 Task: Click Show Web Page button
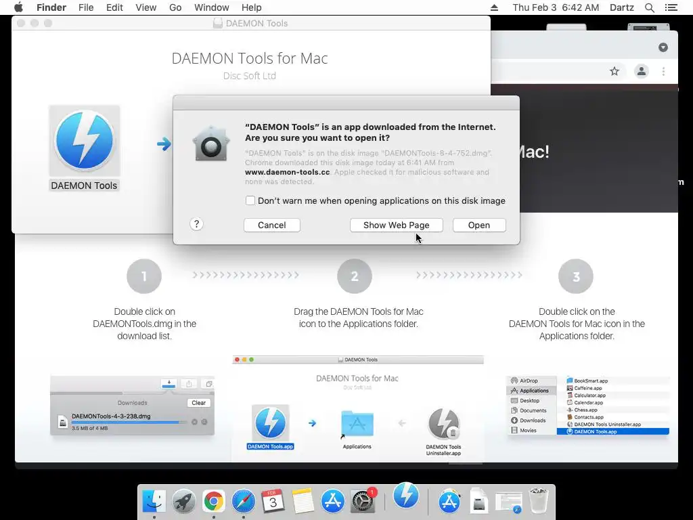pyautogui.click(x=396, y=225)
